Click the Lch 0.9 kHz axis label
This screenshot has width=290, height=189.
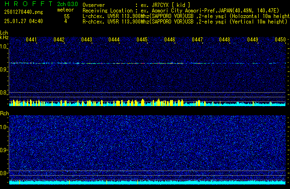click(x=4, y=70)
